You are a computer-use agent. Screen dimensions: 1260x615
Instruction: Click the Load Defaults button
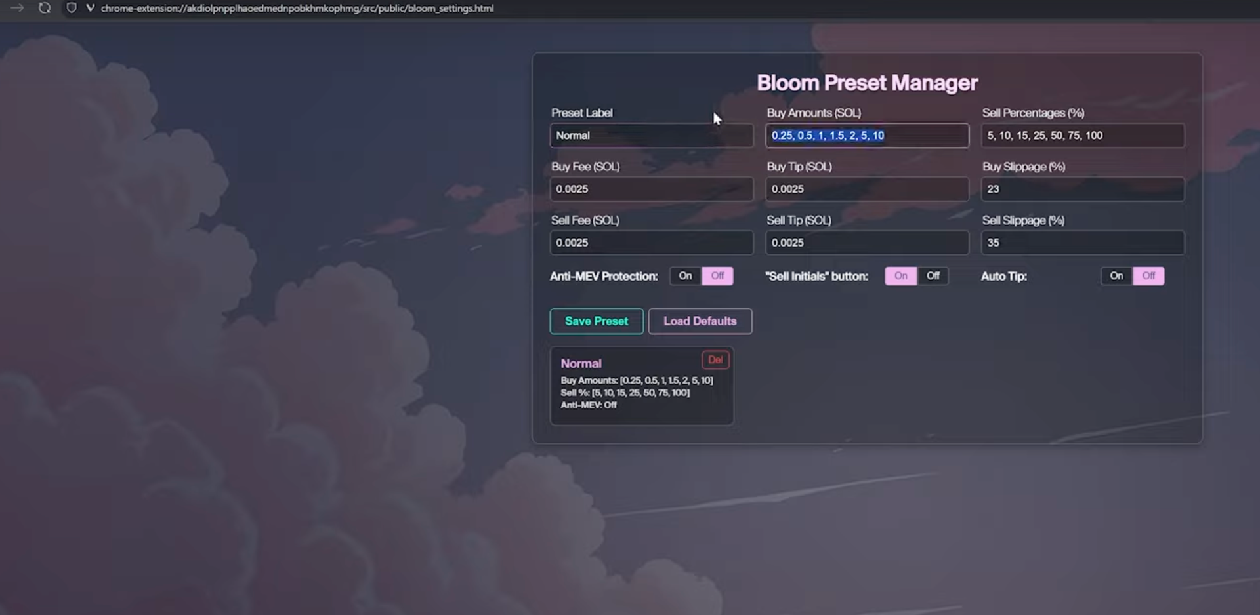point(700,321)
